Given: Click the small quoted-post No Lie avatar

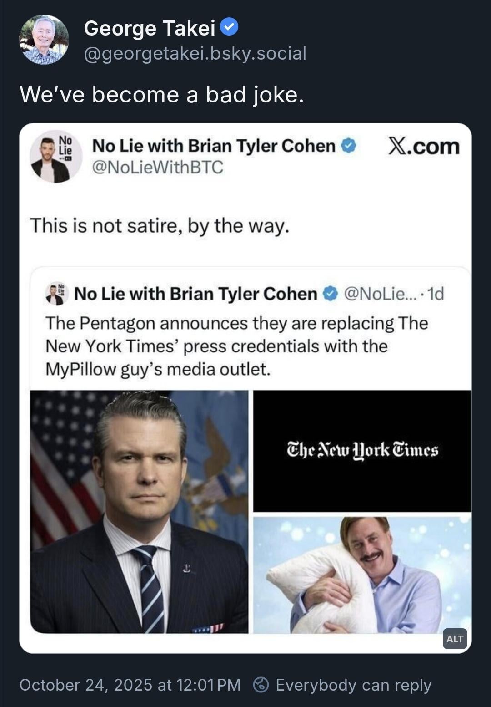Looking at the screenshot, I should tap(57, 294).
